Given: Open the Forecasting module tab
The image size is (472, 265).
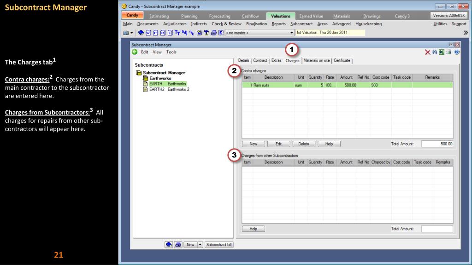Looking at the screenshot, I should 220,16.
